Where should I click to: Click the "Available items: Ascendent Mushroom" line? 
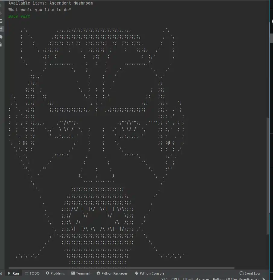click(x=50, y=3)
